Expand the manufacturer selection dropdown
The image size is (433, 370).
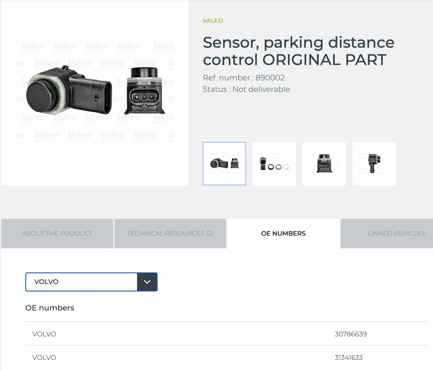pyautogui.click(x=147, y=282)
